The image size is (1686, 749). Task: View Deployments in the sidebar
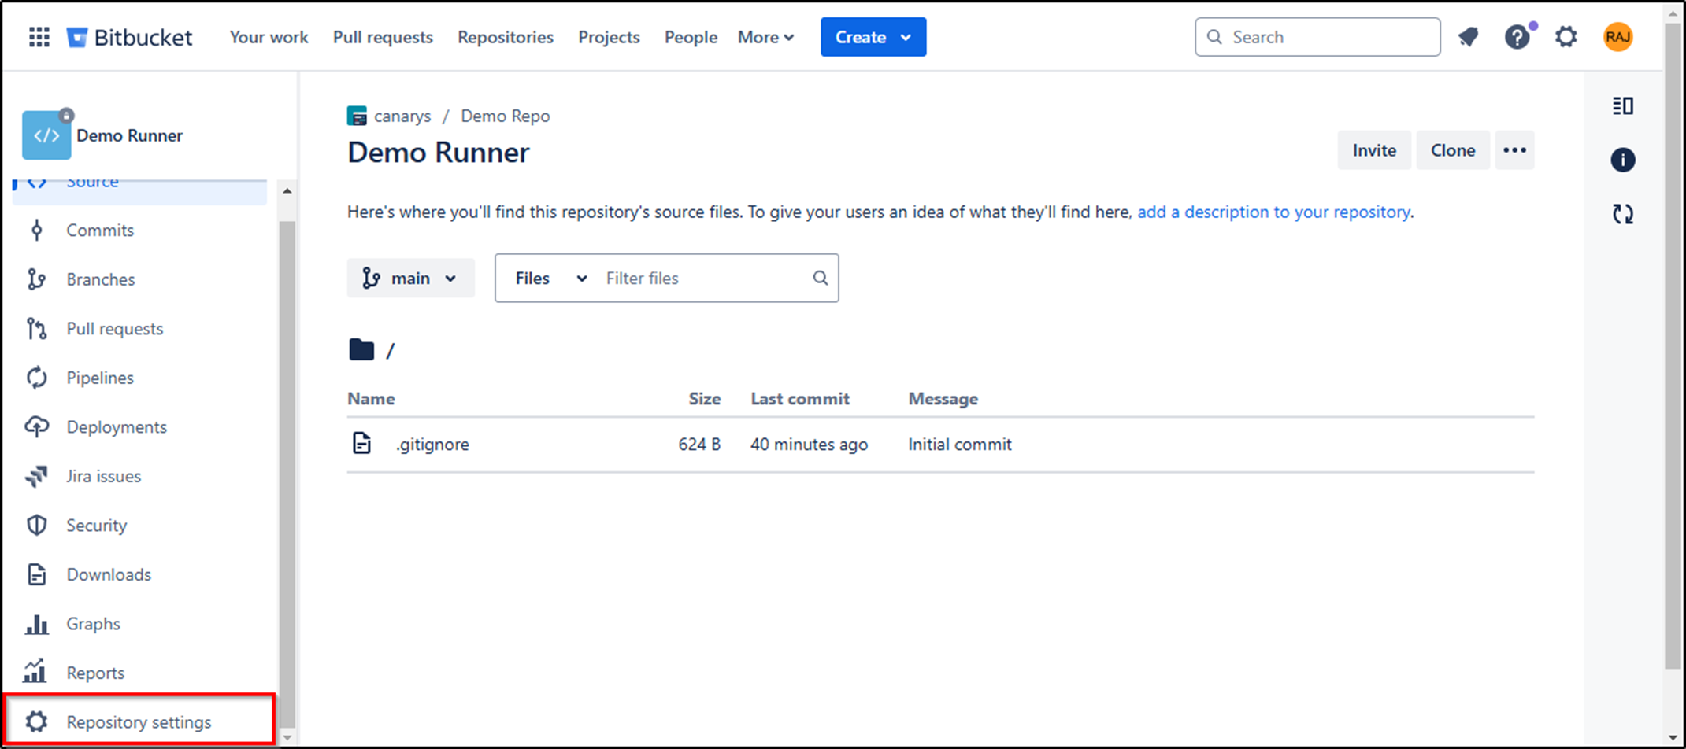(116, 426)
